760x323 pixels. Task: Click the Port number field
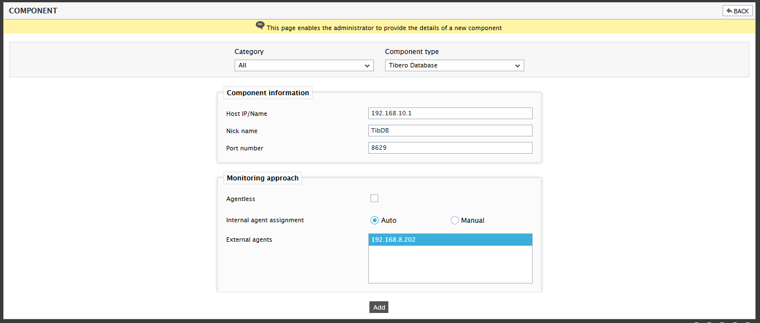click(450, 148)
